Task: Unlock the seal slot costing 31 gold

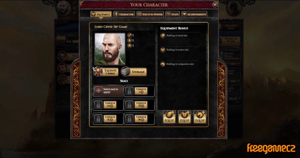Action: pos(110,119)
